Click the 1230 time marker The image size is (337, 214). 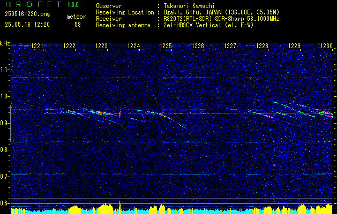click(x=326, y=45)
